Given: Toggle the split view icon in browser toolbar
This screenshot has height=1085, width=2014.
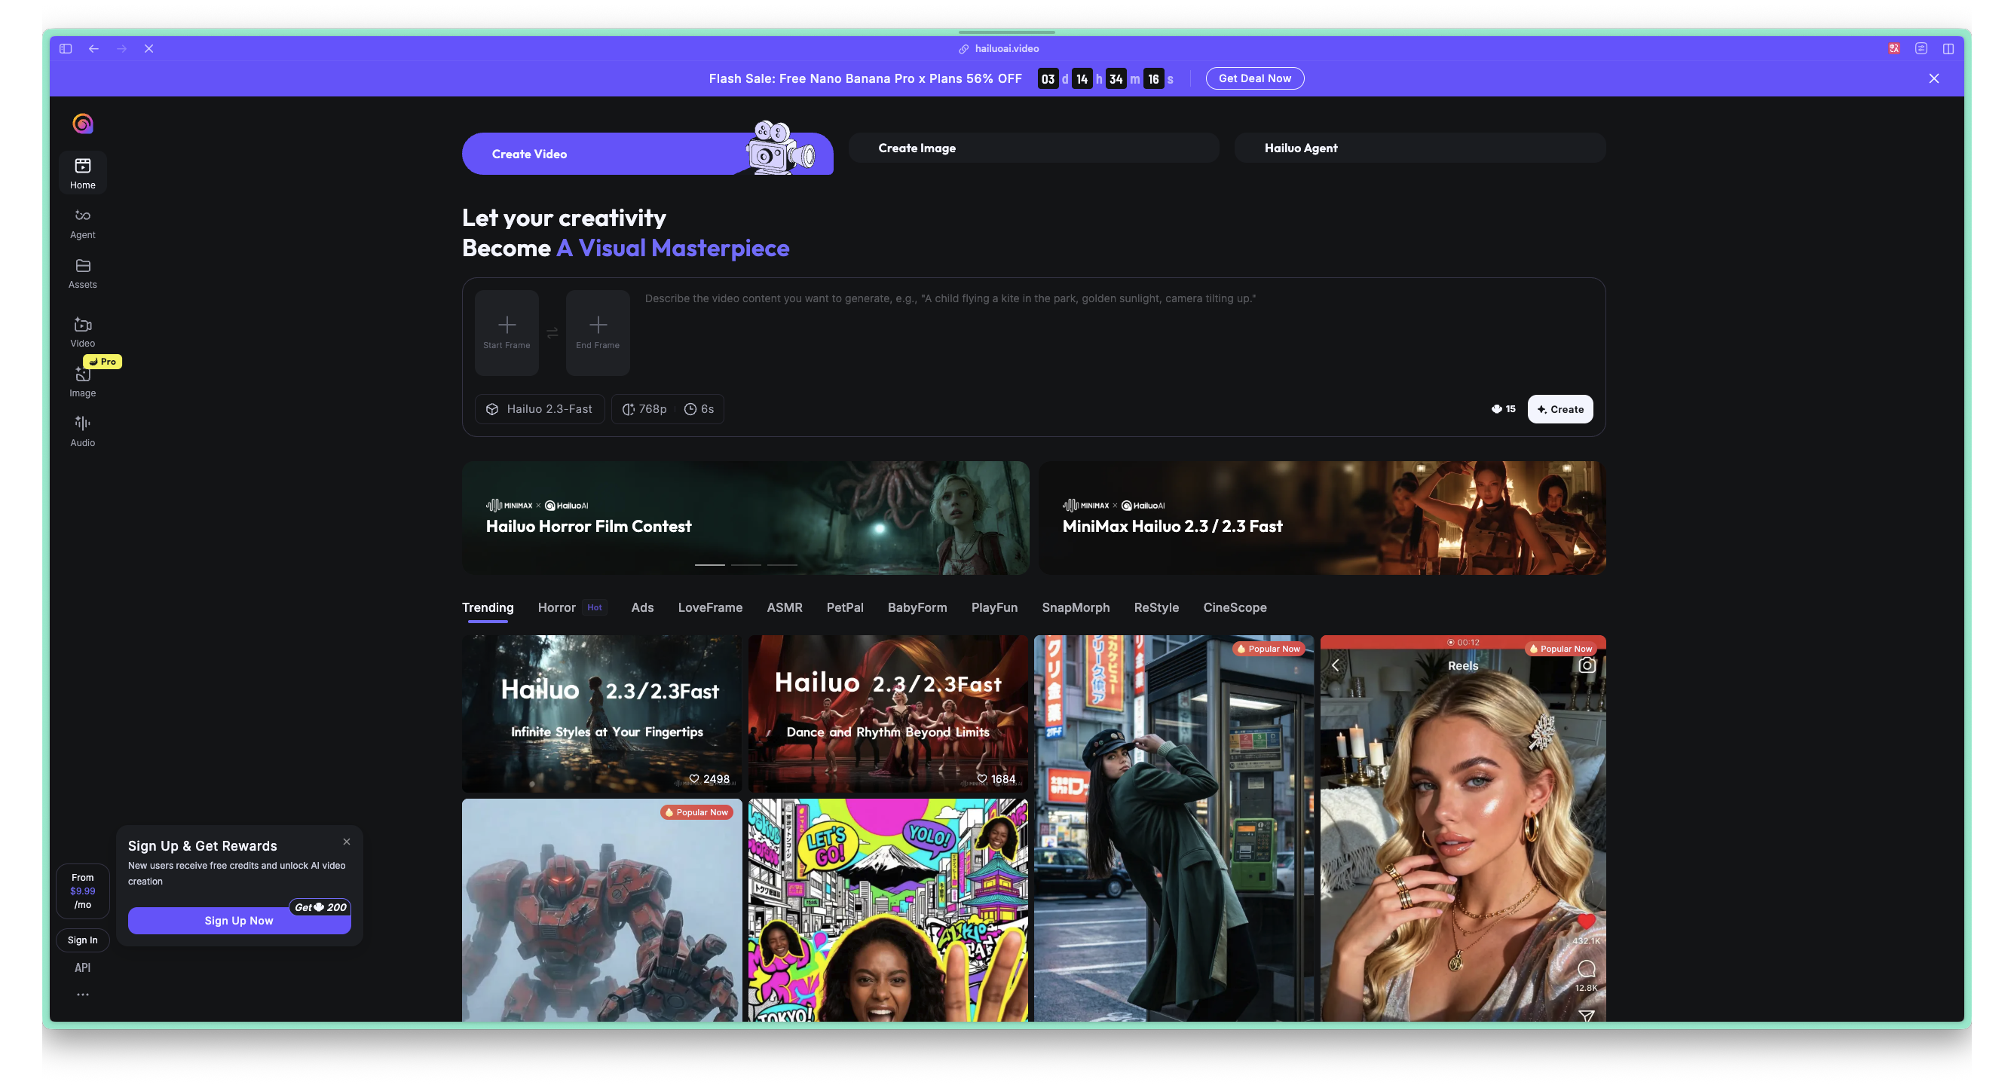Looking at the screenshot, I should [x=1948, y=48].
